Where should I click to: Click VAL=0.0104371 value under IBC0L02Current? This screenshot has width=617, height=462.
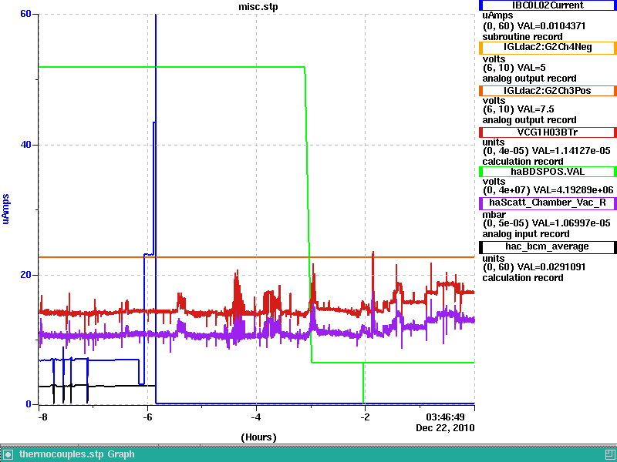pos(551,26)
